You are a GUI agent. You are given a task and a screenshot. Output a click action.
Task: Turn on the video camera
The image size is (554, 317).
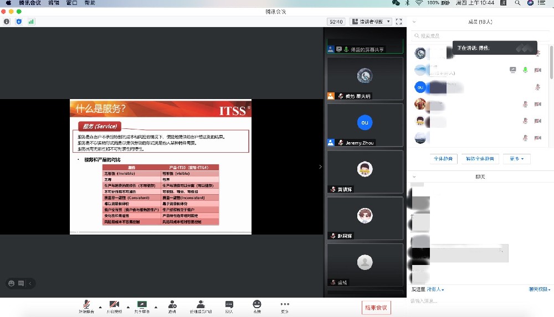[114, 306]
